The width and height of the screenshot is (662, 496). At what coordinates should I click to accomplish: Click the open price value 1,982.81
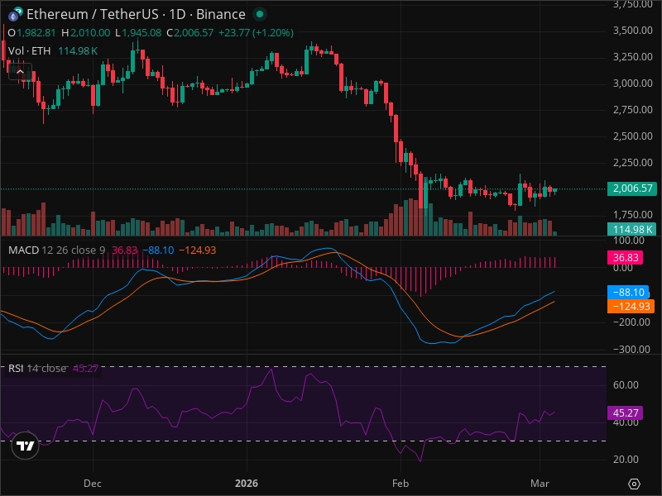coord(36,33)
